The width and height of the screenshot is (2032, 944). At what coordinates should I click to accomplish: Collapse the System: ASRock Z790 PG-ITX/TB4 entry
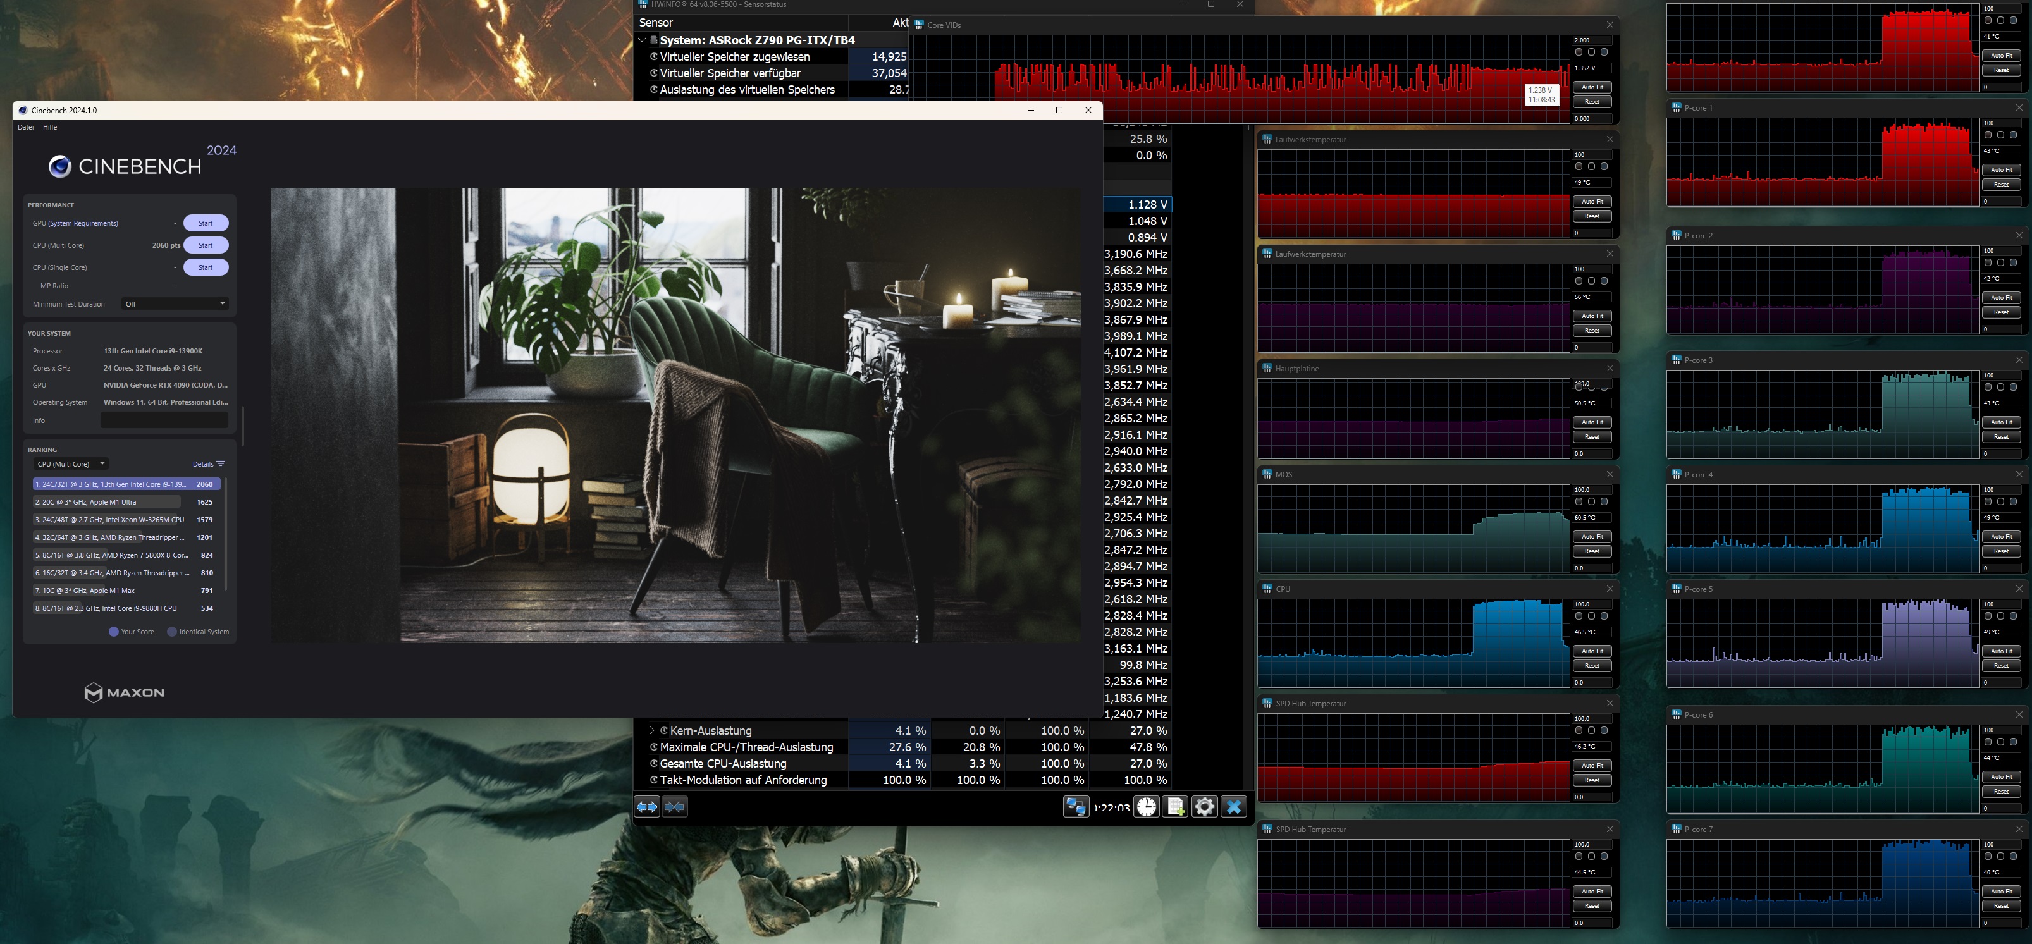pyautogui.click(x=641, y=39)
